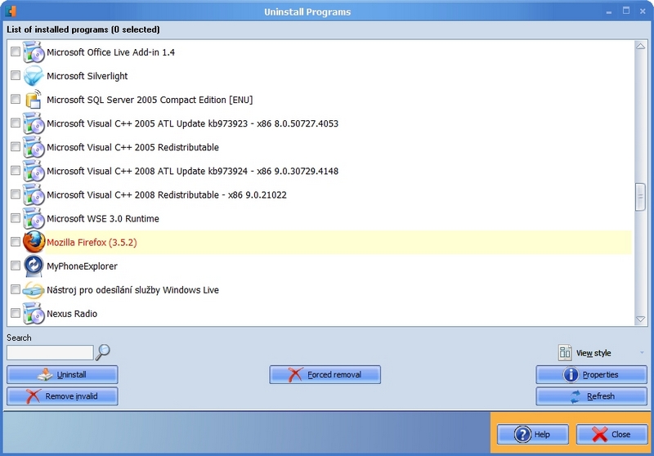Tick checkbox for Nexus Radio
The image size is (654, 456).
tap(16, 313)
